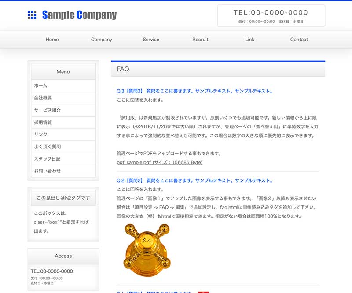Click the blue grid logo icon
Viewport: 352px width, 293px height.
tap(32, 15)
